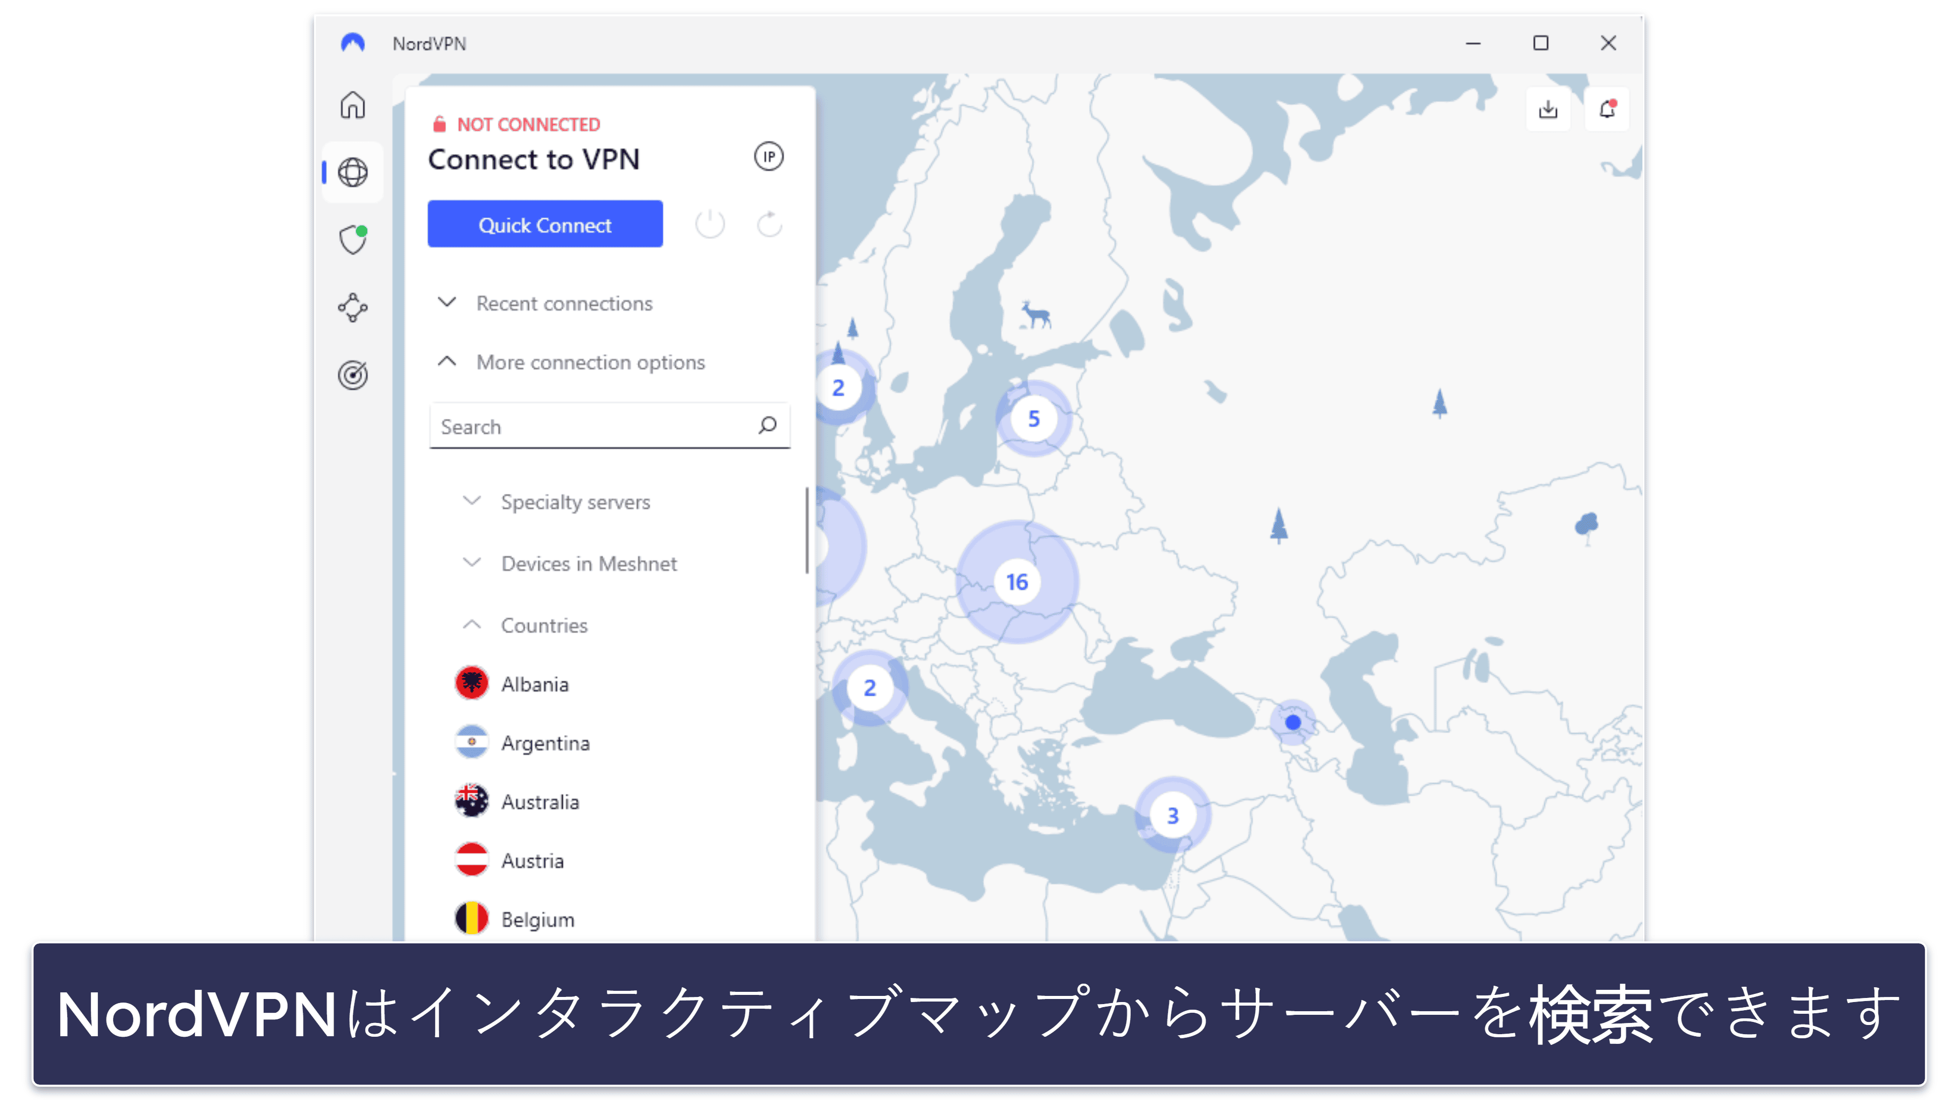Click the magnifier icon in Search

(x=768, y=425)
